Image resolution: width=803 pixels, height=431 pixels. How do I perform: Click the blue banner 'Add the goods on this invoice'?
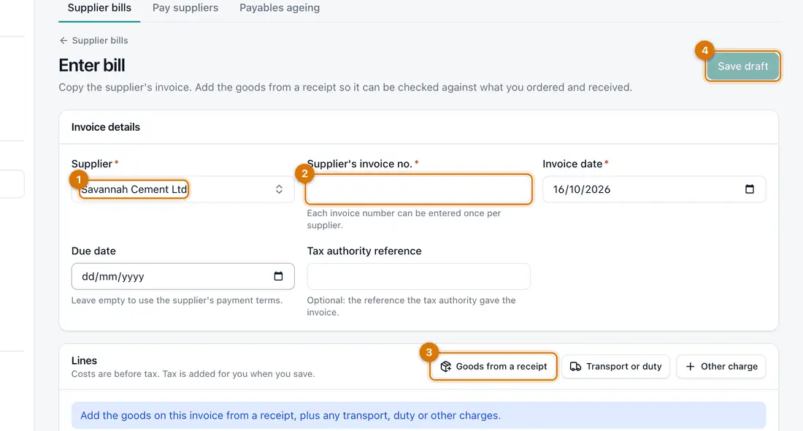418,415
